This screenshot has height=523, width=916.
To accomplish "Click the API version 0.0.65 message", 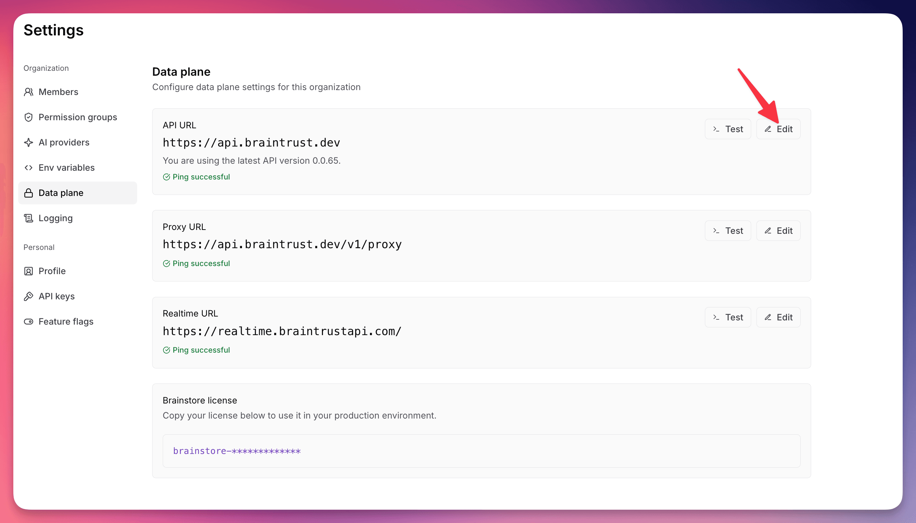I will [251, 161].
